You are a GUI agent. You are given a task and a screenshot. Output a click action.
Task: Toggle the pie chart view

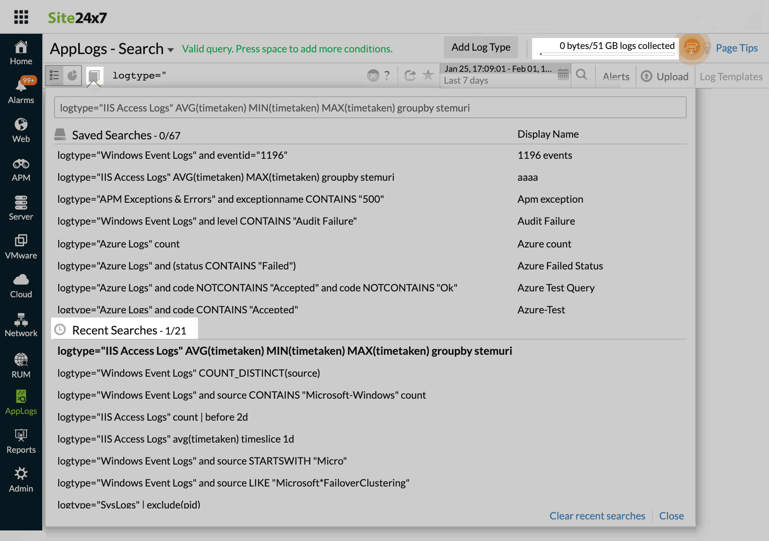72,75
